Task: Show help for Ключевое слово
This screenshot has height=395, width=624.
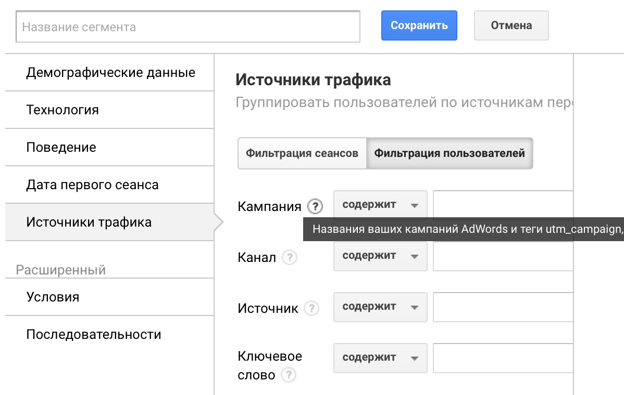Action: click(x=289, y=375)
